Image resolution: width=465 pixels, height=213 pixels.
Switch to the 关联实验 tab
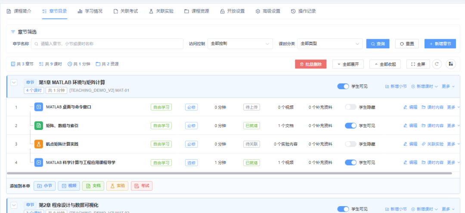[x=161, y=11]
